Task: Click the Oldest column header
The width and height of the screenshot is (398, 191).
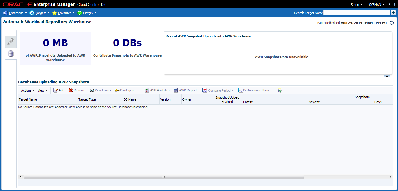Action: coord(276,102)
